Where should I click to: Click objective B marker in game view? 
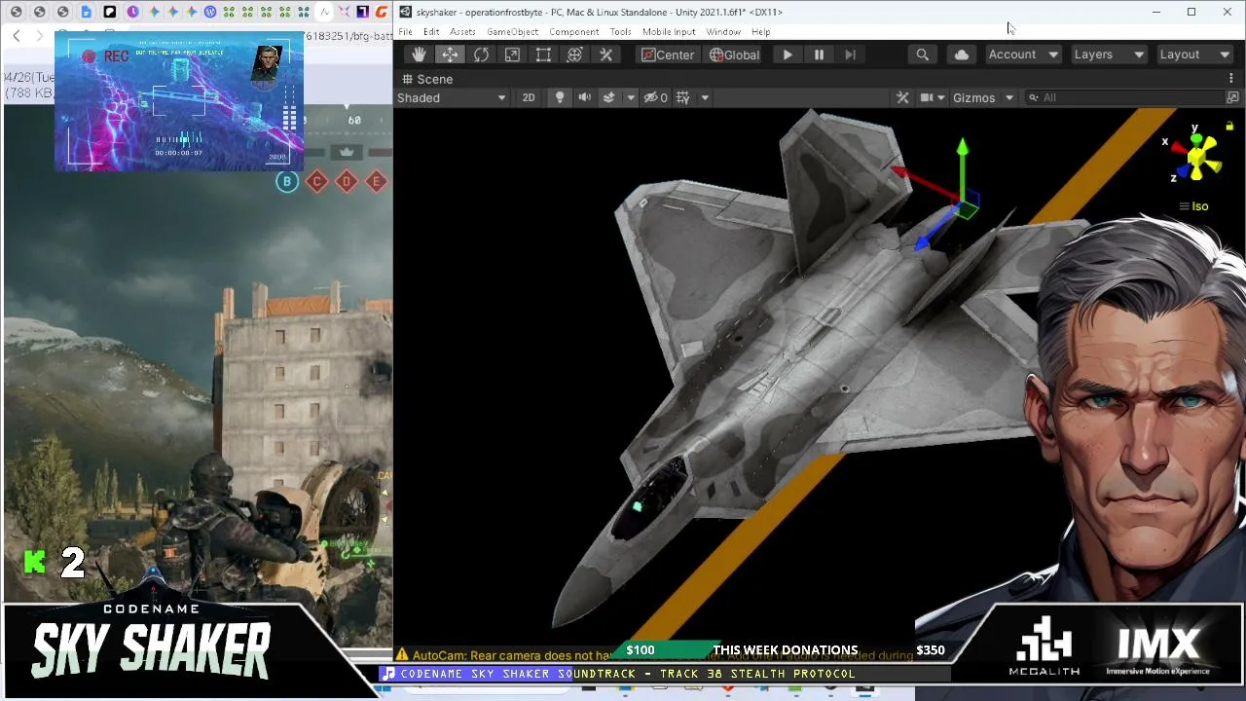(287, 181)
